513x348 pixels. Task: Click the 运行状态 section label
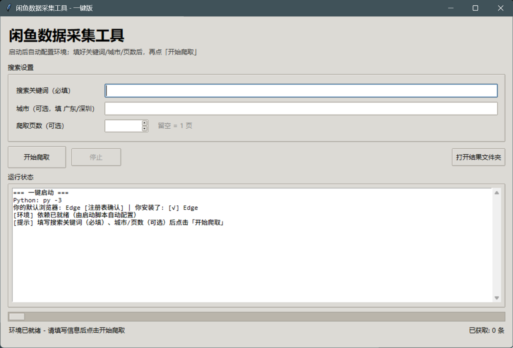tap(21, 177)
